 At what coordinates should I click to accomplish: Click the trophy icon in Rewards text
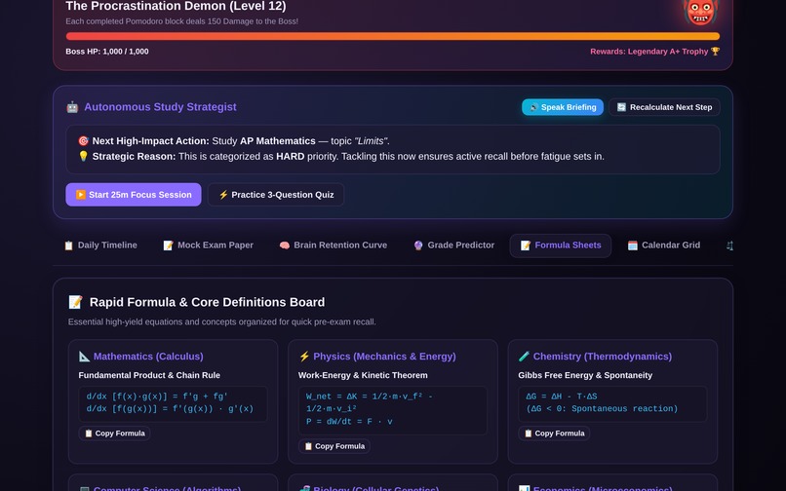pos(716,51)
